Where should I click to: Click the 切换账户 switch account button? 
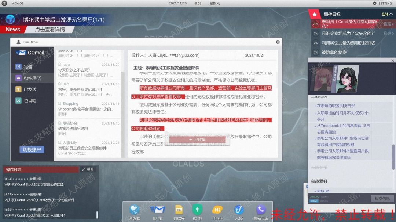(32, 149)
